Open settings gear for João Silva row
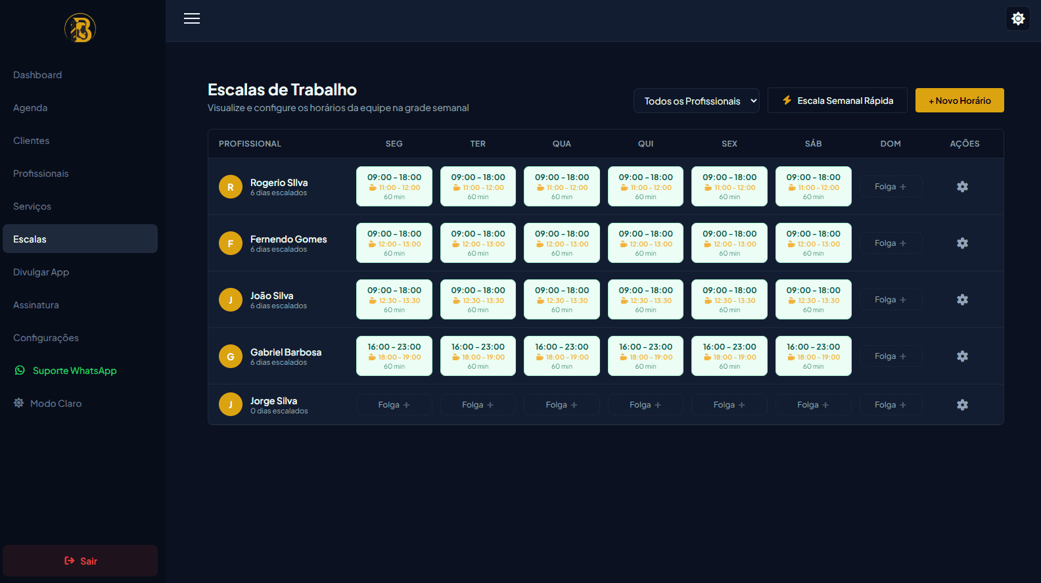The width and height of the screenshot is (1041, 583). point(962,300)
